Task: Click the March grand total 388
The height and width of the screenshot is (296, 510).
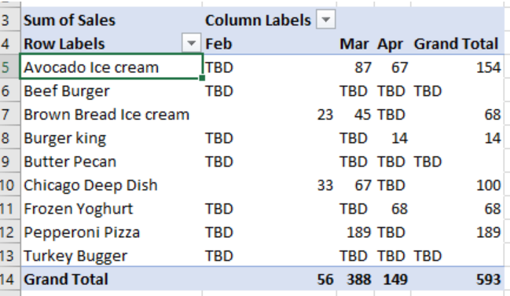Action: pyautogui.click(x=355, y=279)
